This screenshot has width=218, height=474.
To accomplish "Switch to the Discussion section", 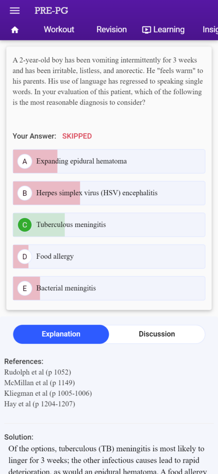I will [157, 334].
